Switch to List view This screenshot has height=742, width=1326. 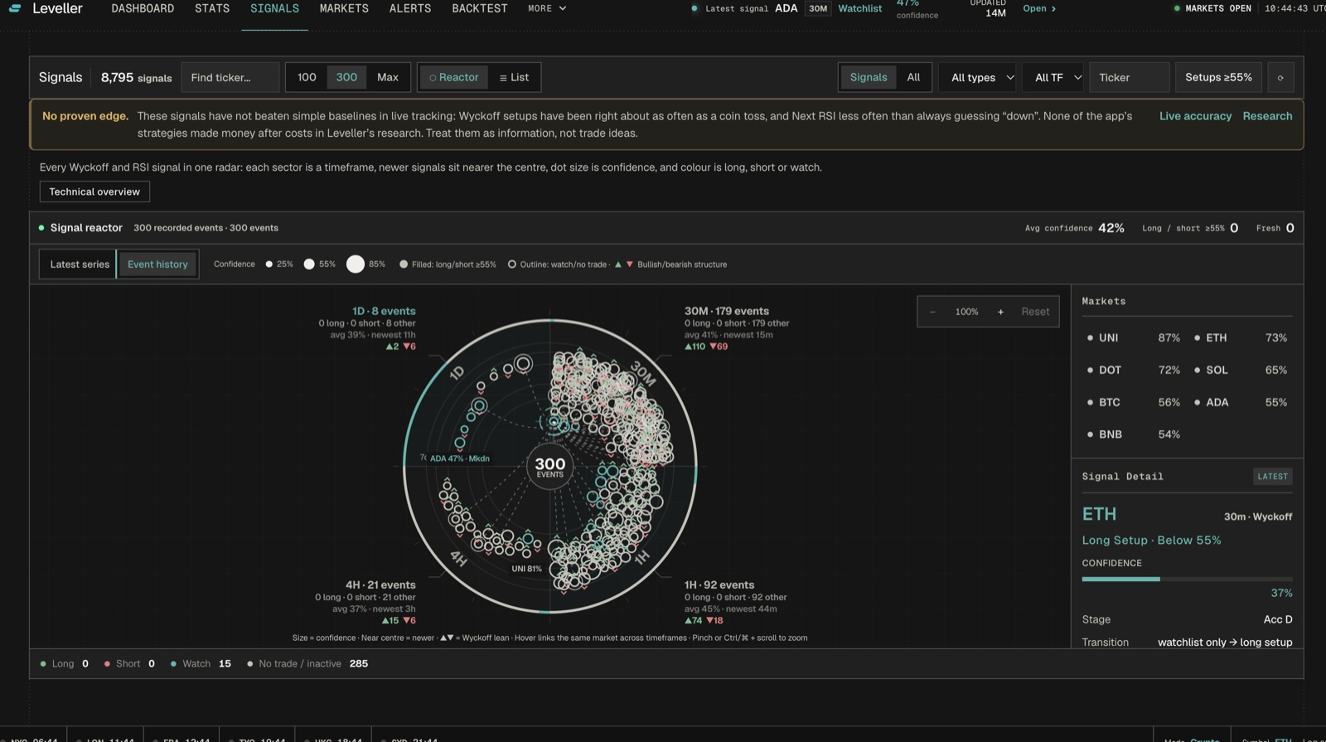[x=514, y=77]
